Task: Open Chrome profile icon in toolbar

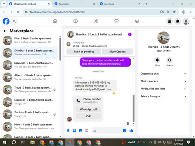Action: (x=184, y=12)
